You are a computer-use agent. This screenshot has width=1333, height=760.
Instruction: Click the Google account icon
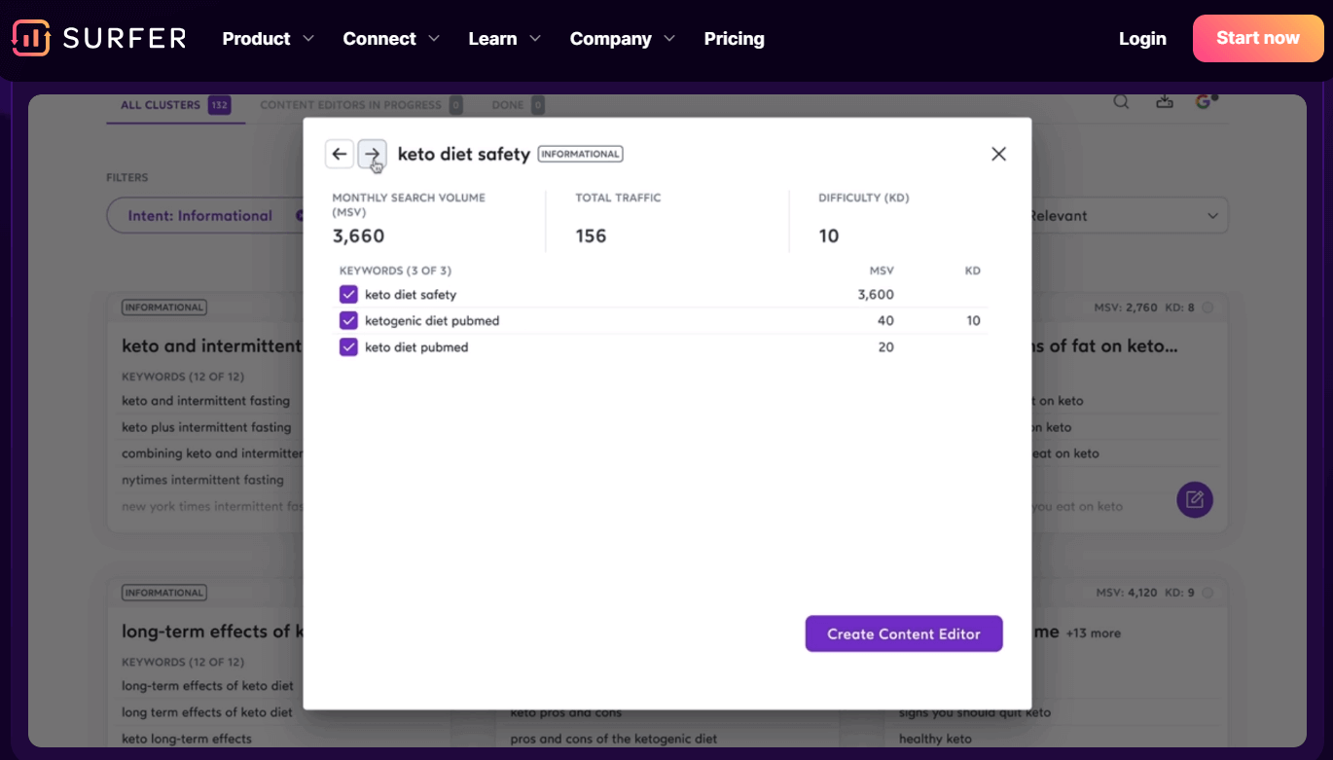[1205, 102]
